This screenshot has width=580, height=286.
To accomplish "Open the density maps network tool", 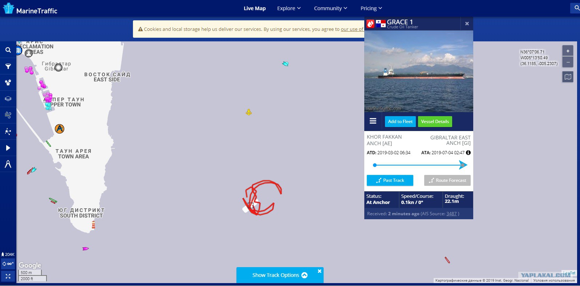I will click(8, 131).
